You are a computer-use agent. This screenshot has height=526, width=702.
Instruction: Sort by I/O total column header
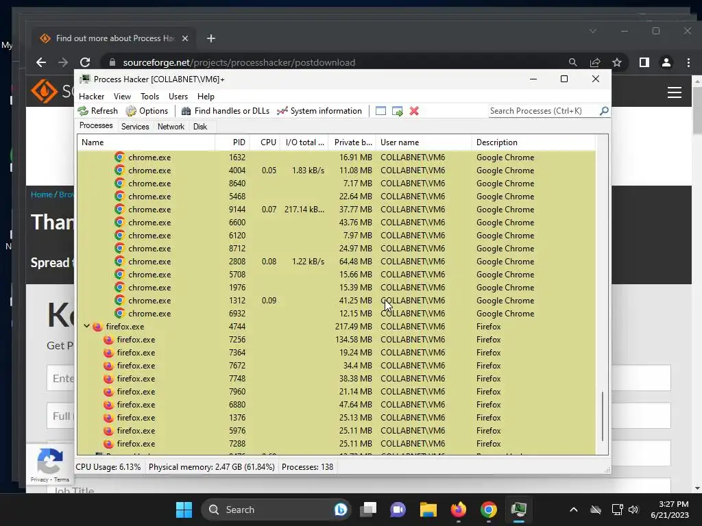(x=305, y=142)
